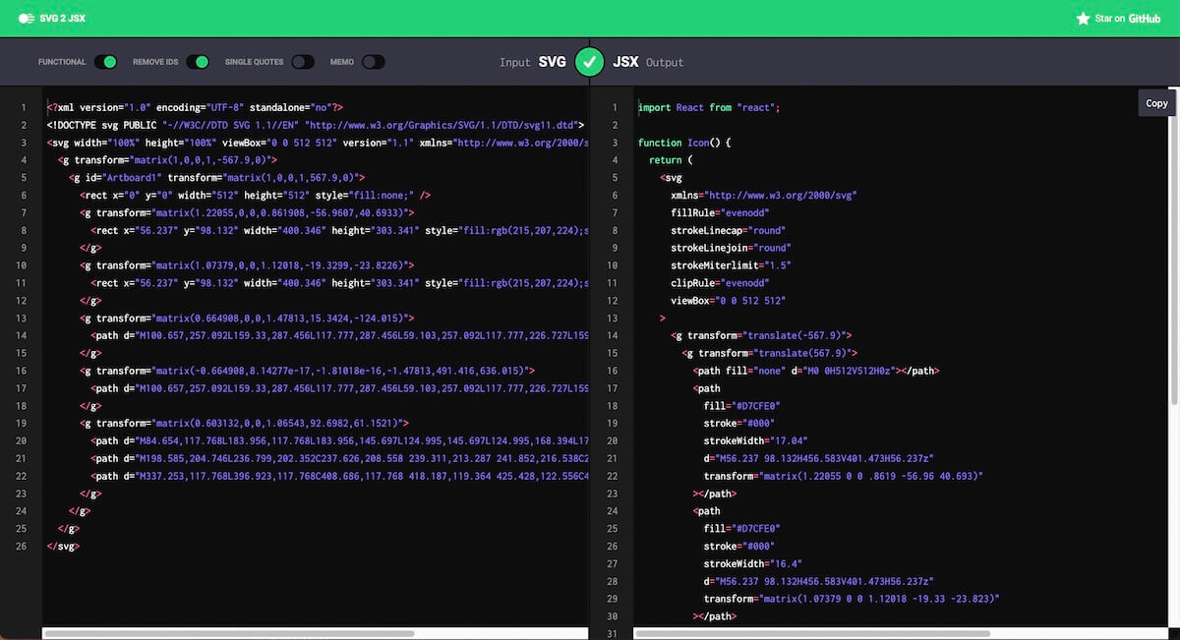The image size is (1180, 640).
Task: Click the DOCTYPE declaration line in the SVG input
Action: 313,125
